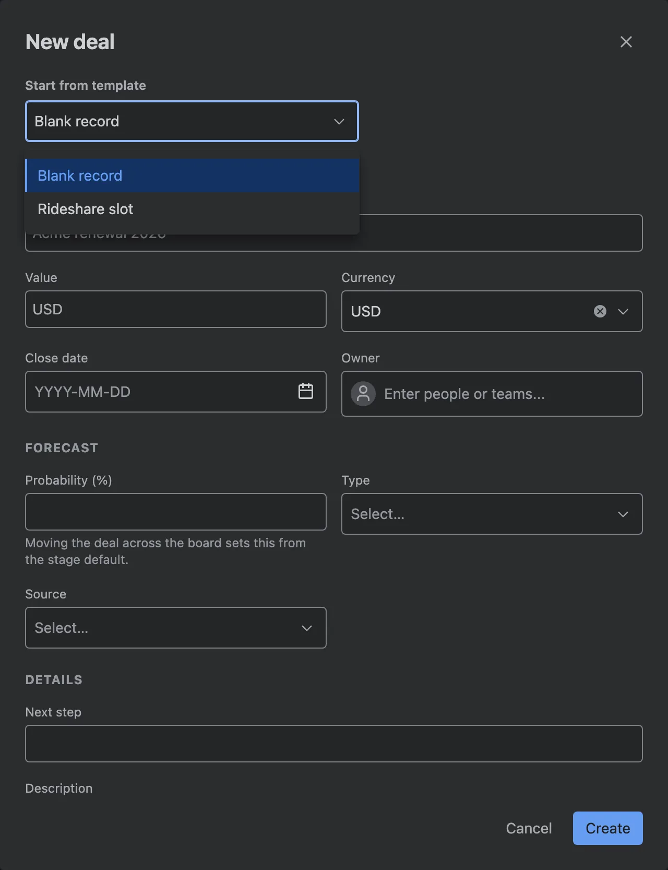Click into the Next step field
668x870 pixels.
pyautogui.click(x=334, y=744)
